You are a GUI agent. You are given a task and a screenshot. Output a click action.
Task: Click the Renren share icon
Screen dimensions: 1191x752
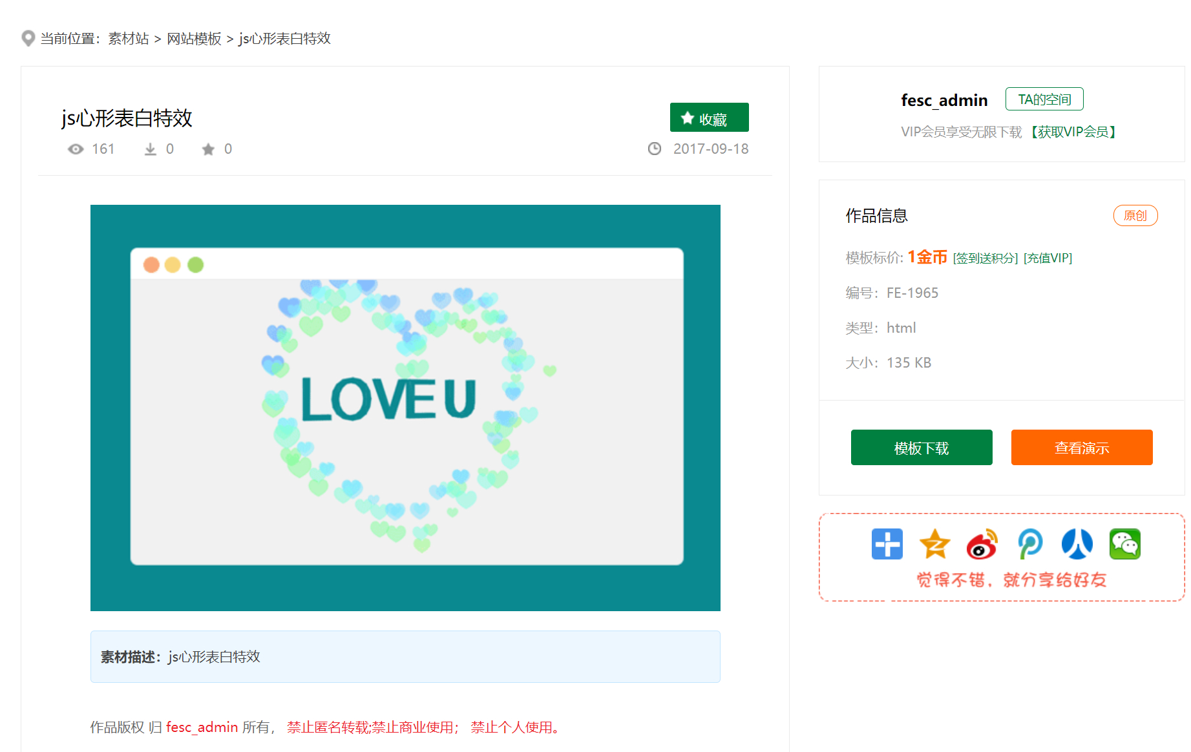coord(1077,544)
